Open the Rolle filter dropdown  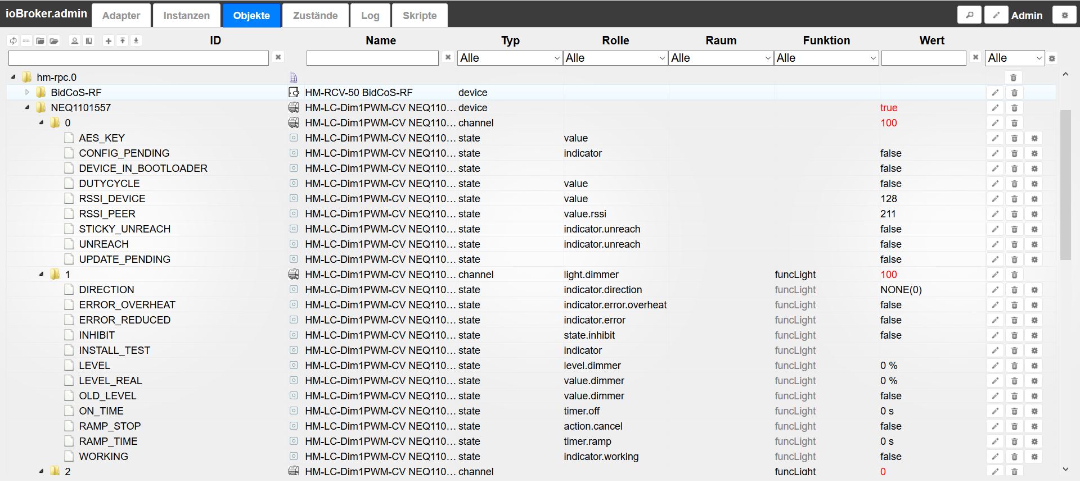click(615, 58)
